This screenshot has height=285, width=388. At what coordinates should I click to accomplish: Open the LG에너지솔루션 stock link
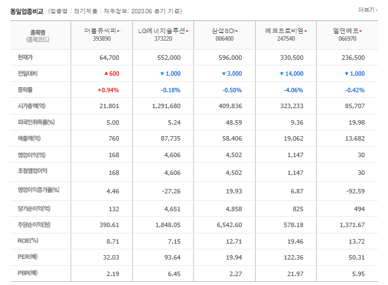tap(162, 31)
